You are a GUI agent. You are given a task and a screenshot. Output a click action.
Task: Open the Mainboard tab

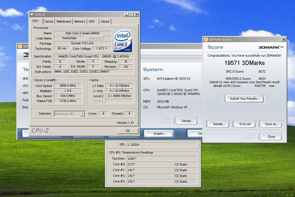[x=64, y=21]
